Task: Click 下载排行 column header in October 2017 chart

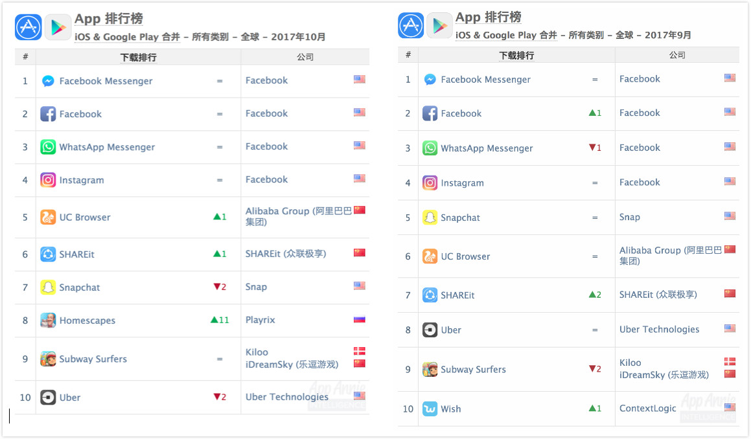Action: coord(139,58)
